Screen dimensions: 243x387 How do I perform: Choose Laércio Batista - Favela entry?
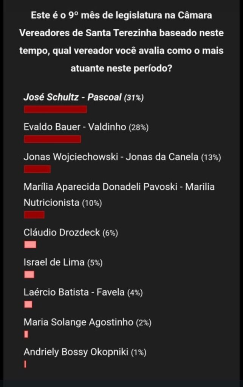[74, 292]
